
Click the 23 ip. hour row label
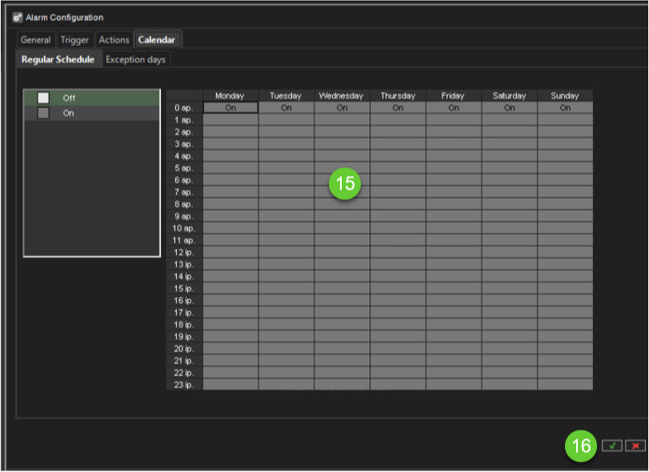tap(184, 385)
